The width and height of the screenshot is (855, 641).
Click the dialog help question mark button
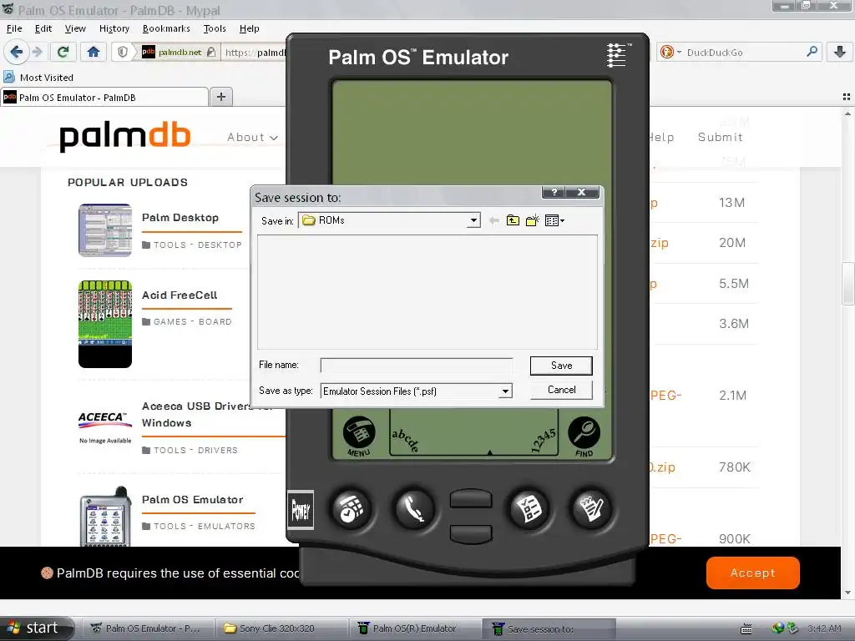pyautogui.click(x=554, y=192)
